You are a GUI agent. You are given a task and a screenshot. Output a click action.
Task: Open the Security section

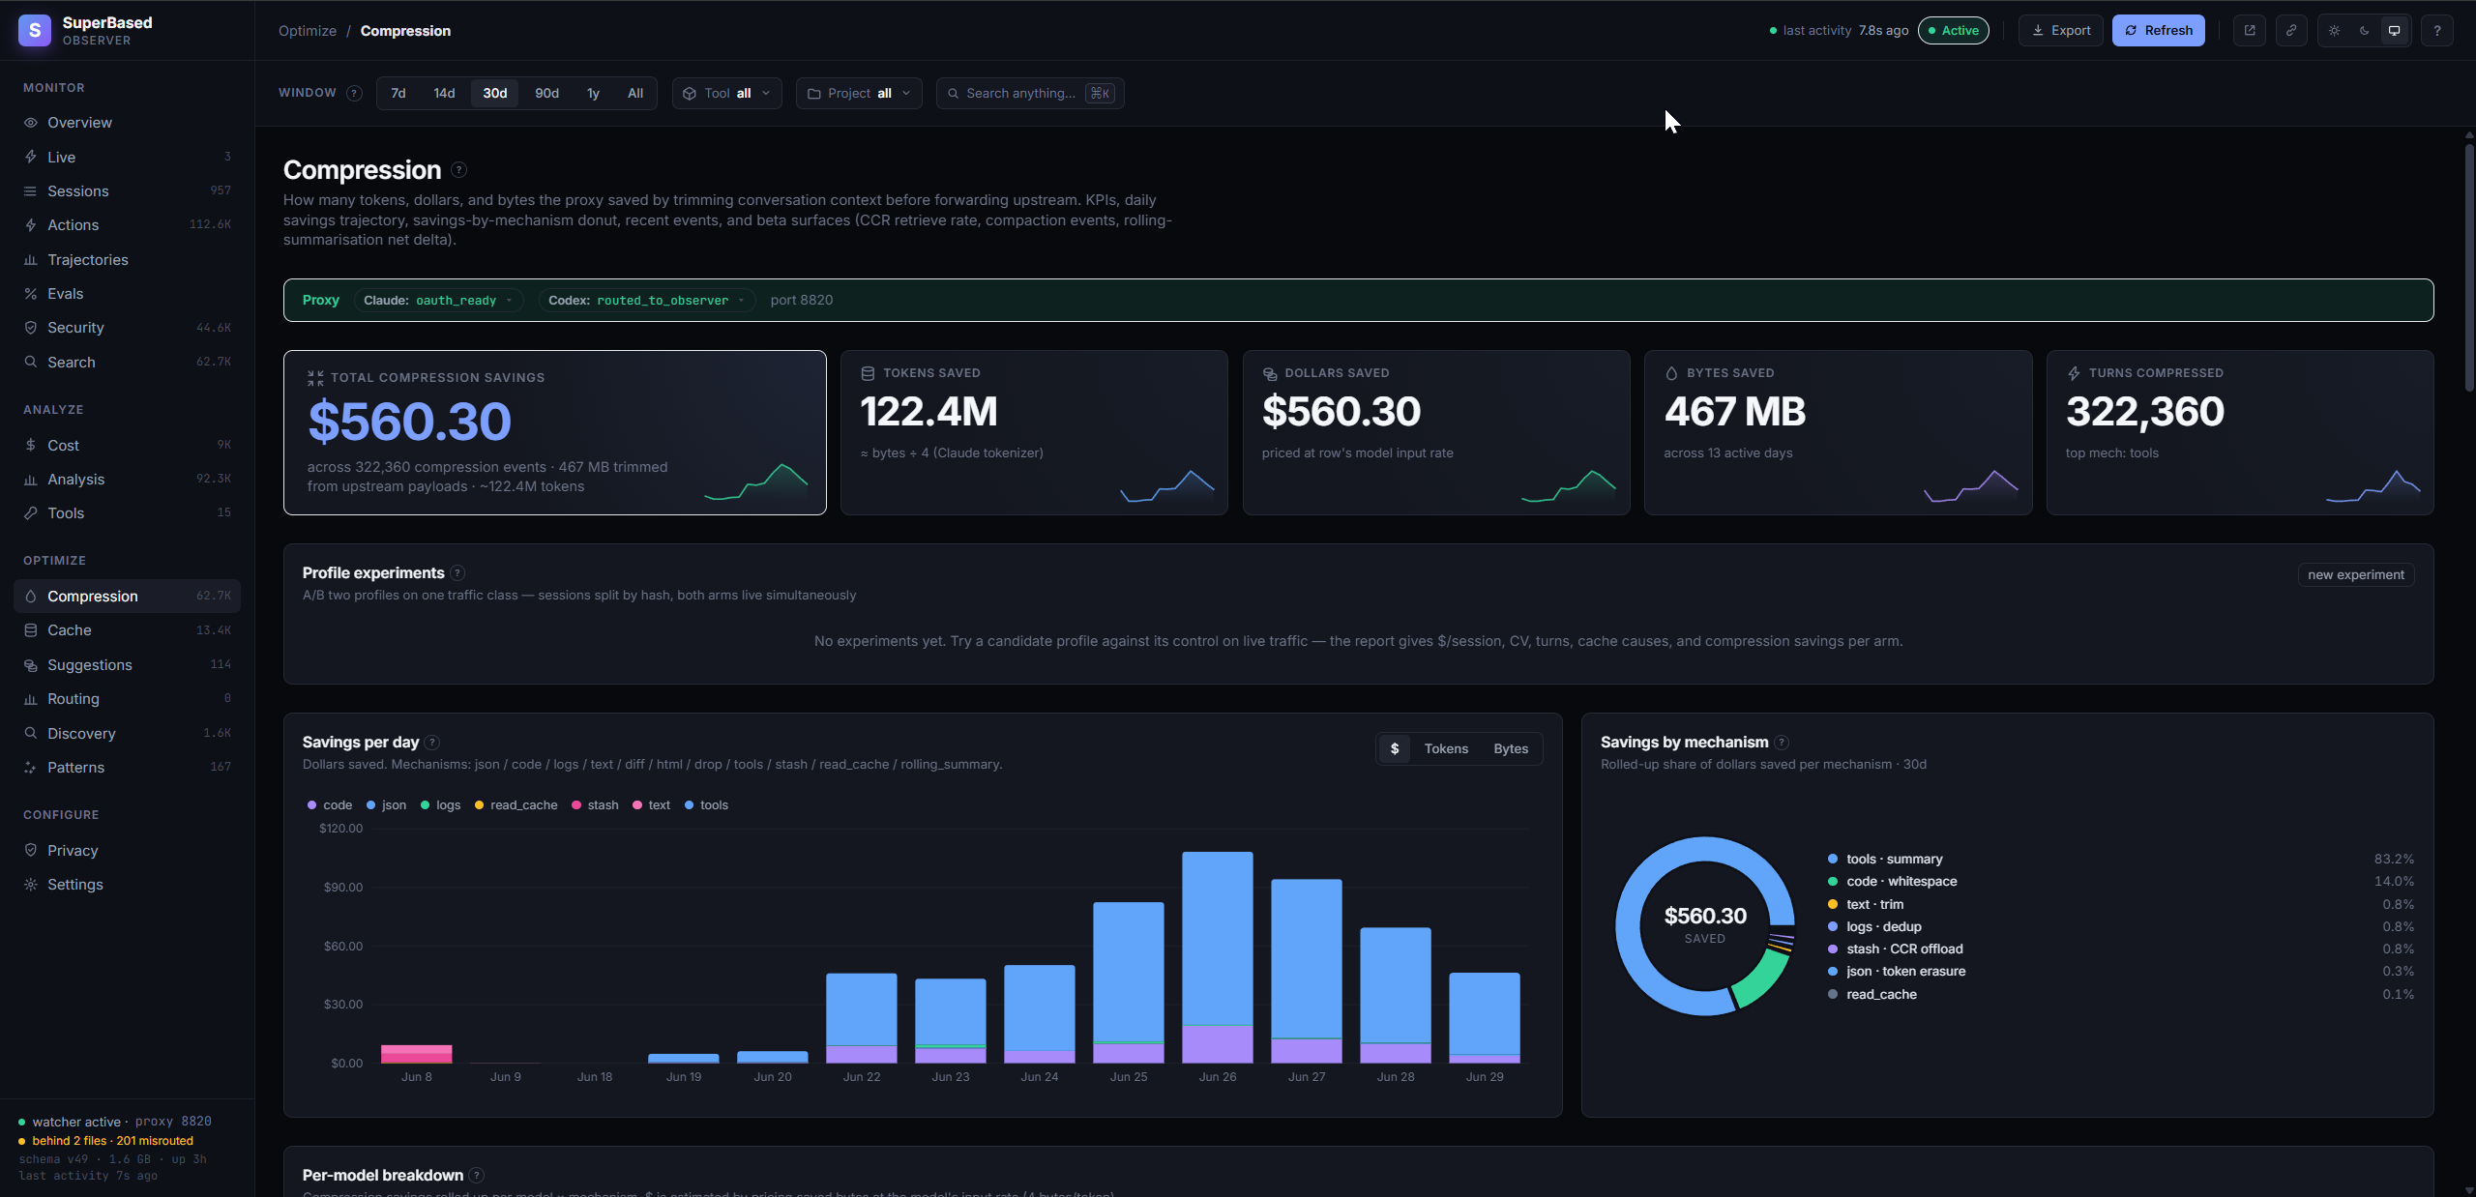coord(127,328)
